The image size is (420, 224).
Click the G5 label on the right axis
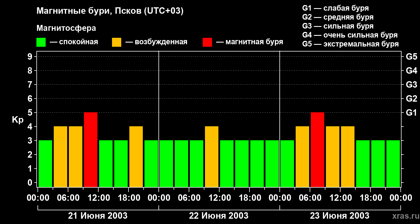pyautogui.click(x=411, y=57)
